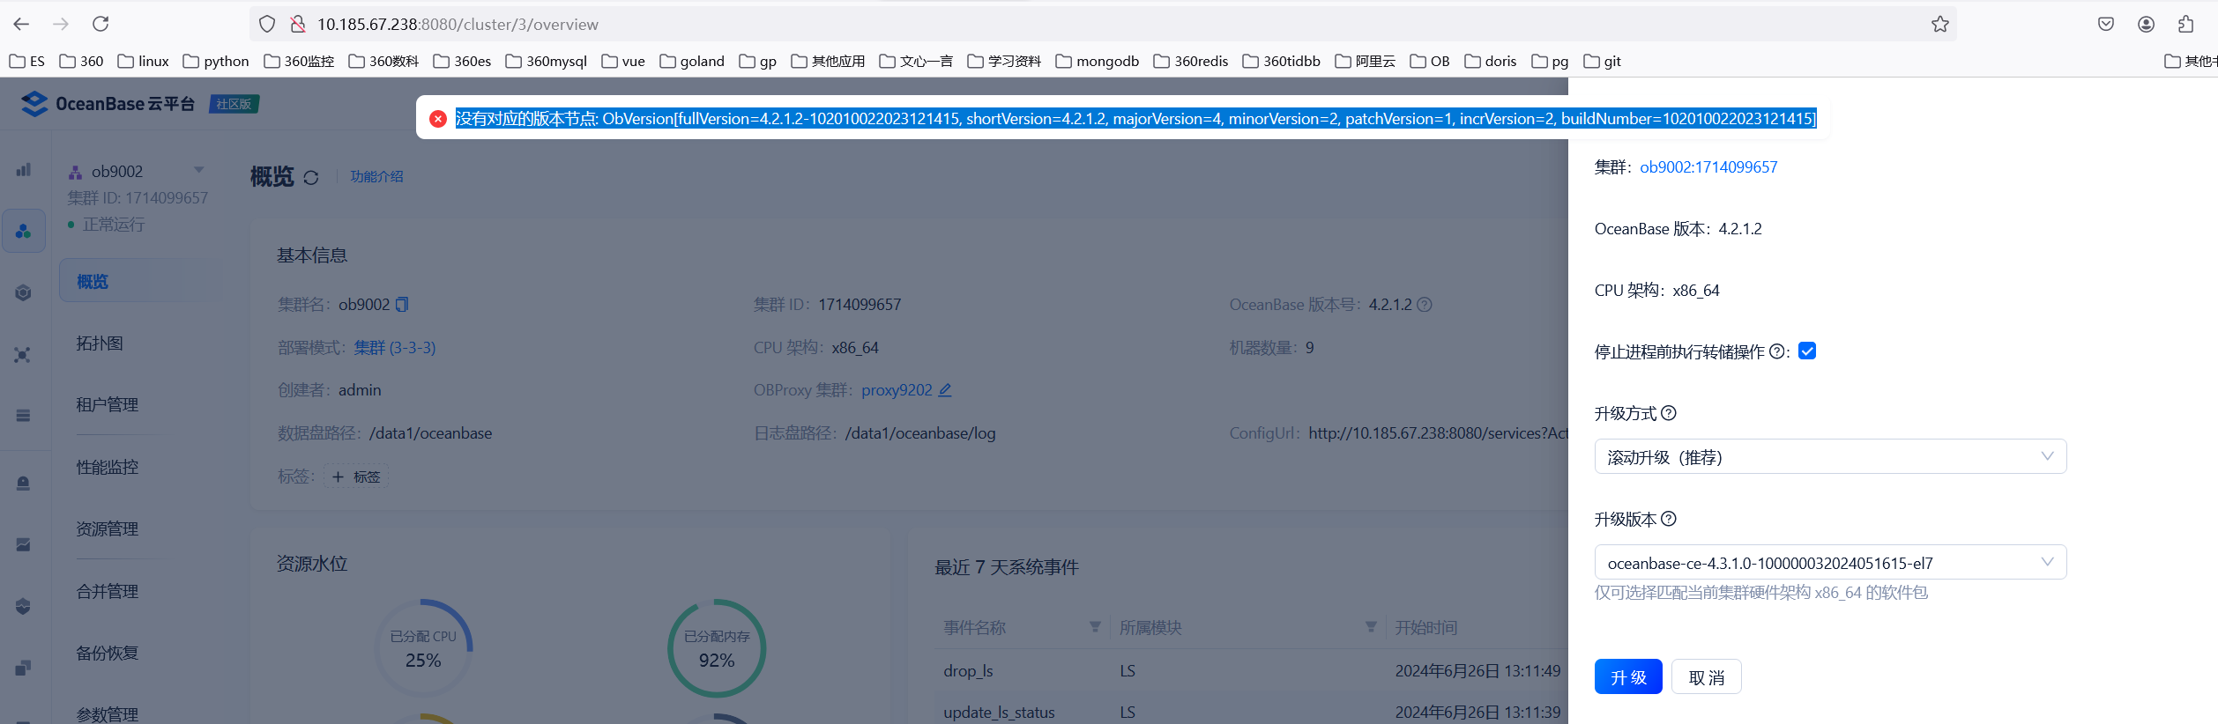
Task: Click the 开始时间 column header
Action: click(x=1425, y=627)
